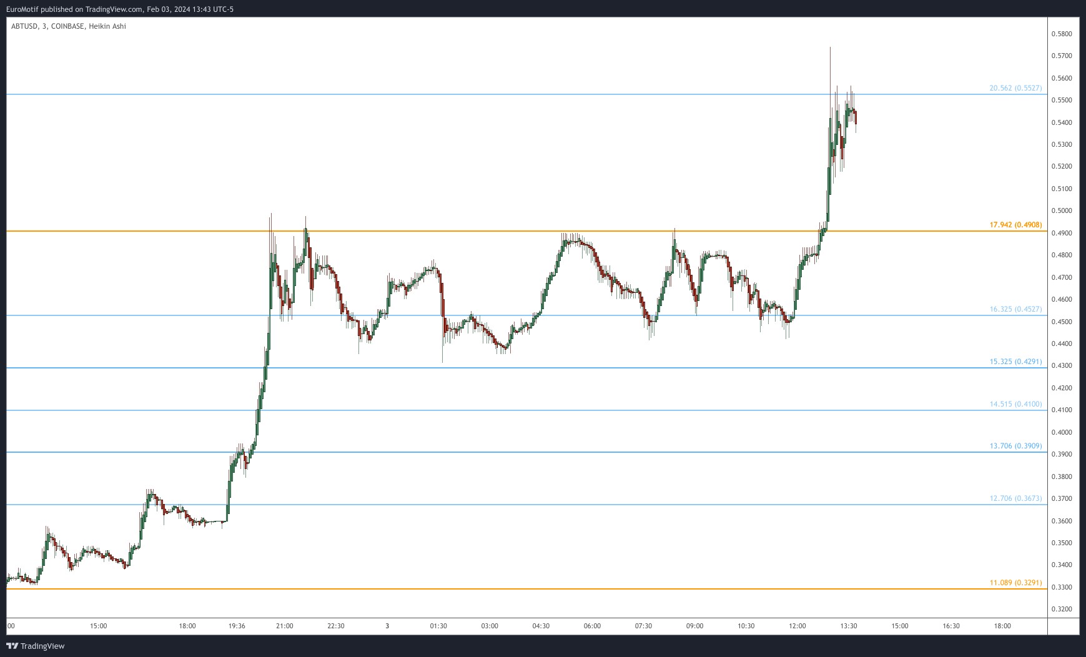Click the 09:00 time axis label

click(x=695, y=626)
